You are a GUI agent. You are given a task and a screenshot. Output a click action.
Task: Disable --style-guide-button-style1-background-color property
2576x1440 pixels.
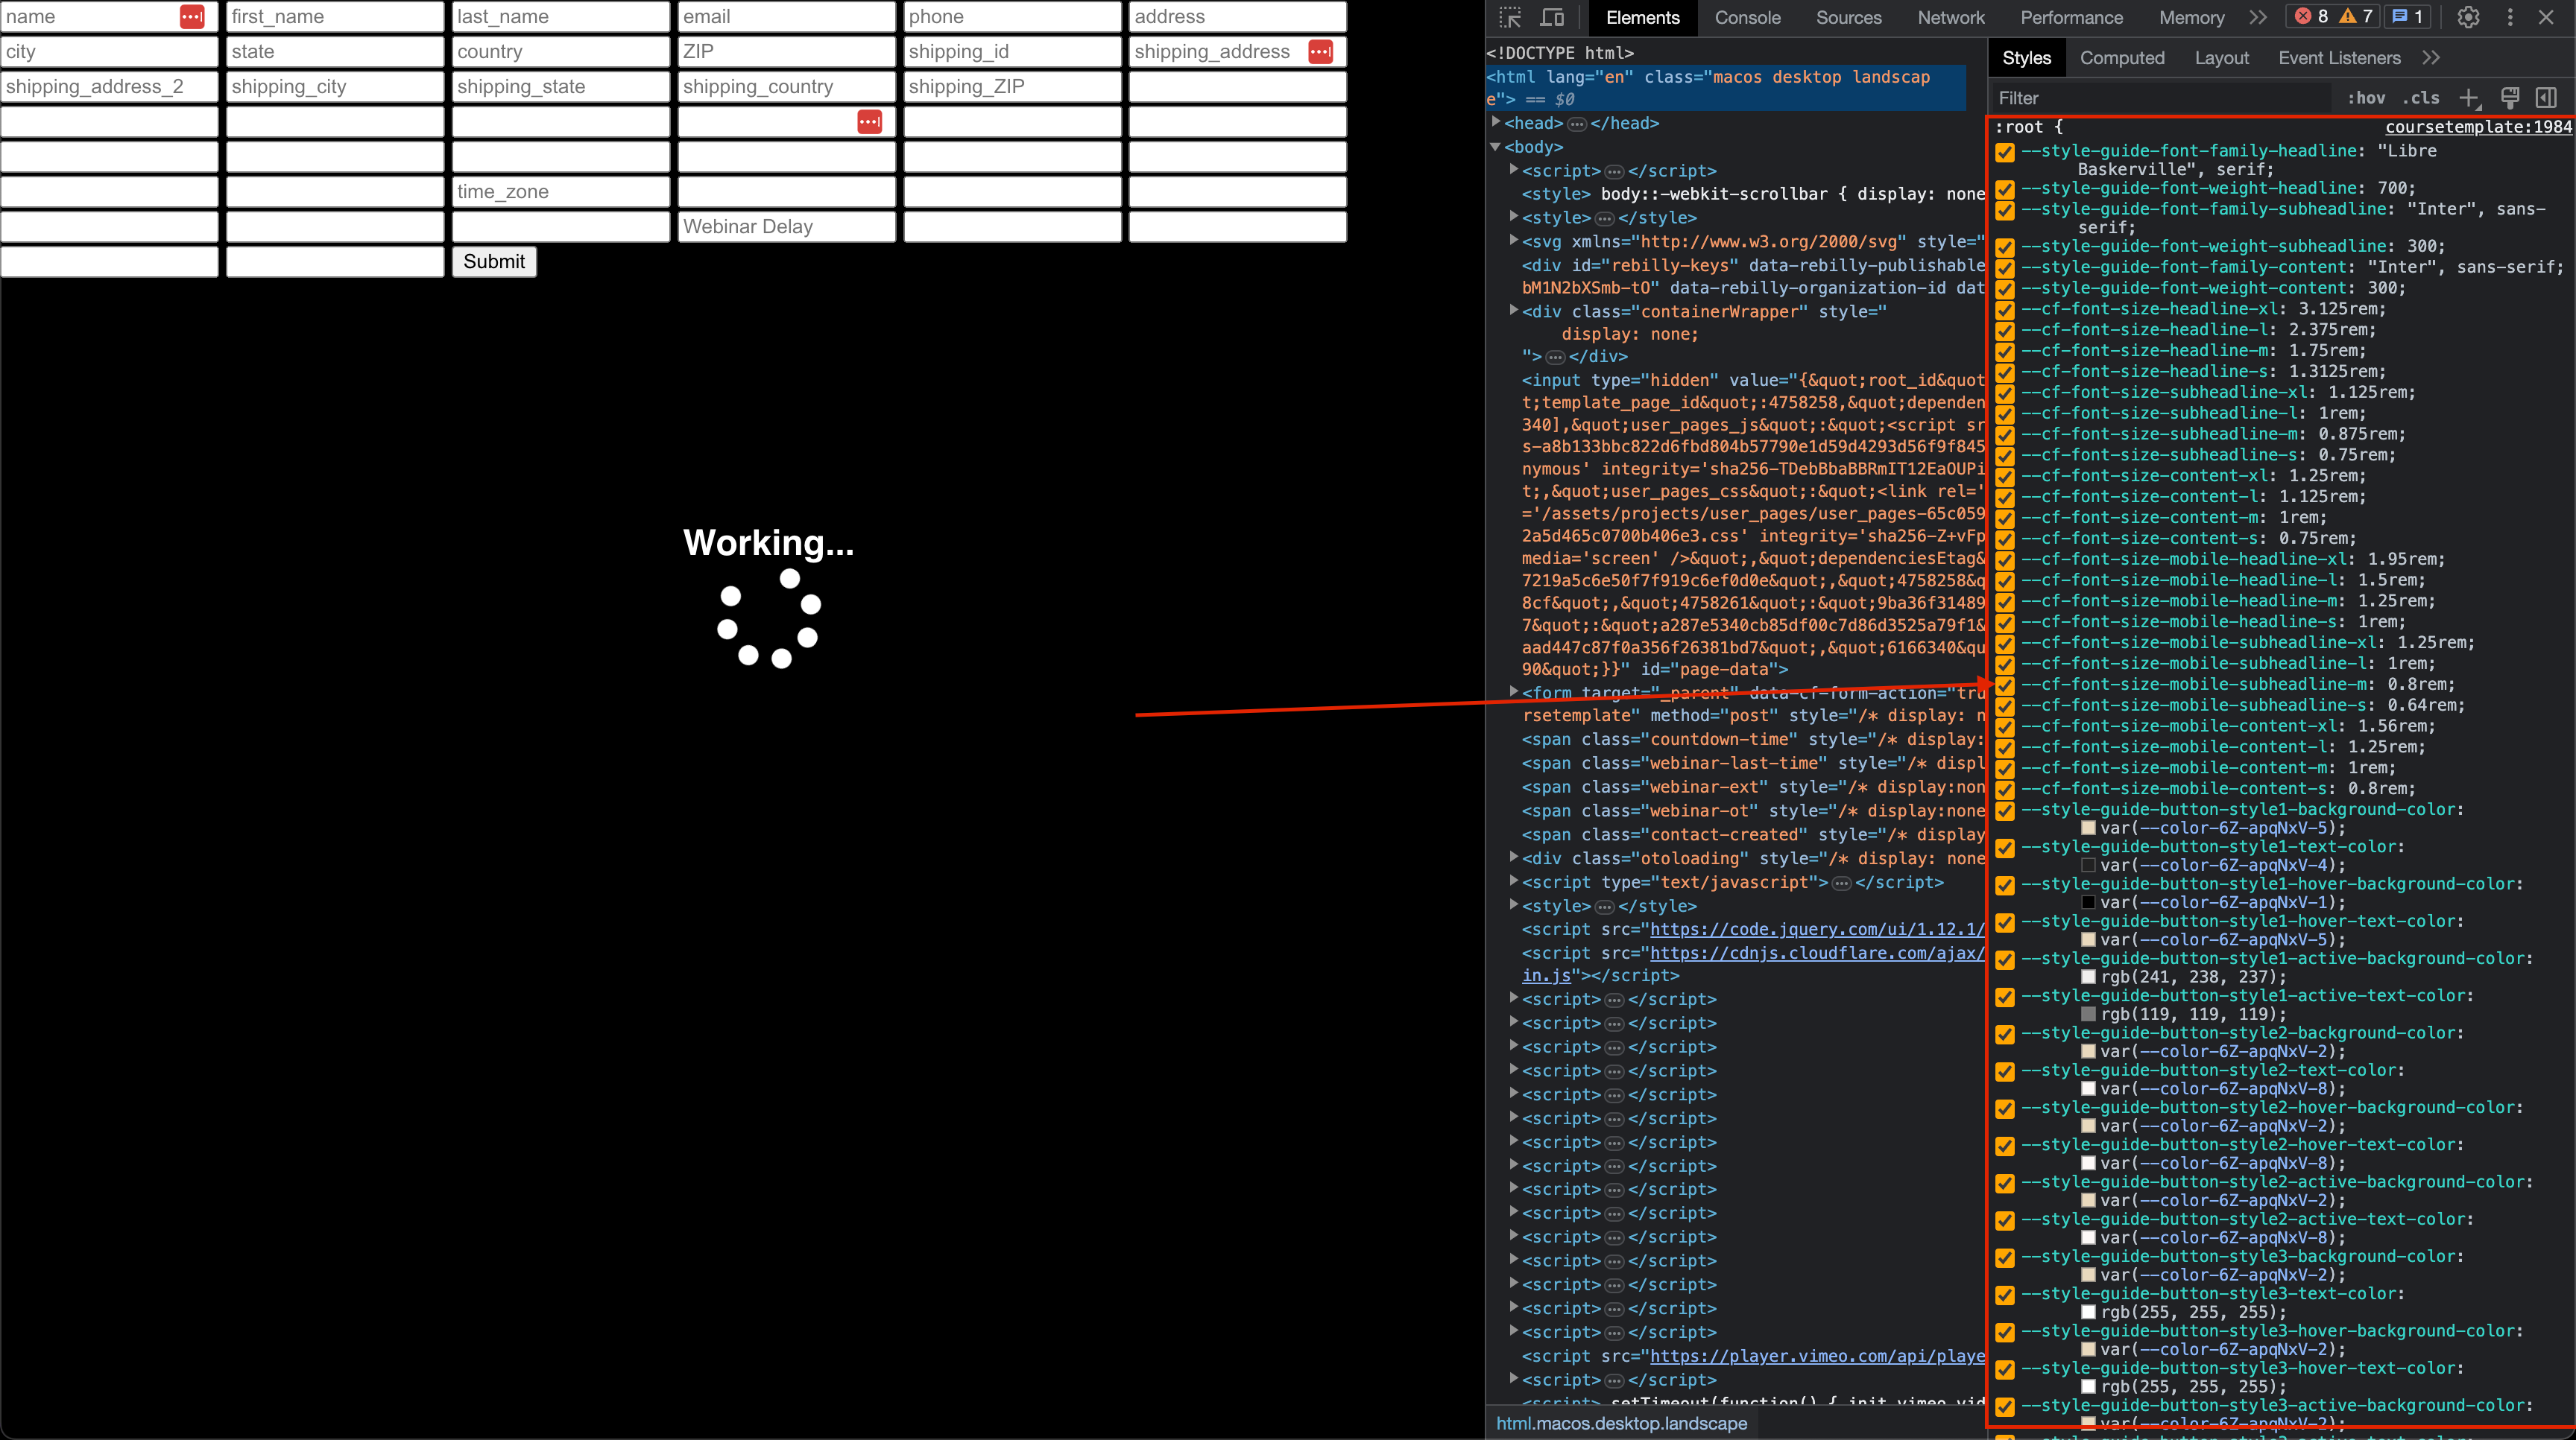(2005, 811)
